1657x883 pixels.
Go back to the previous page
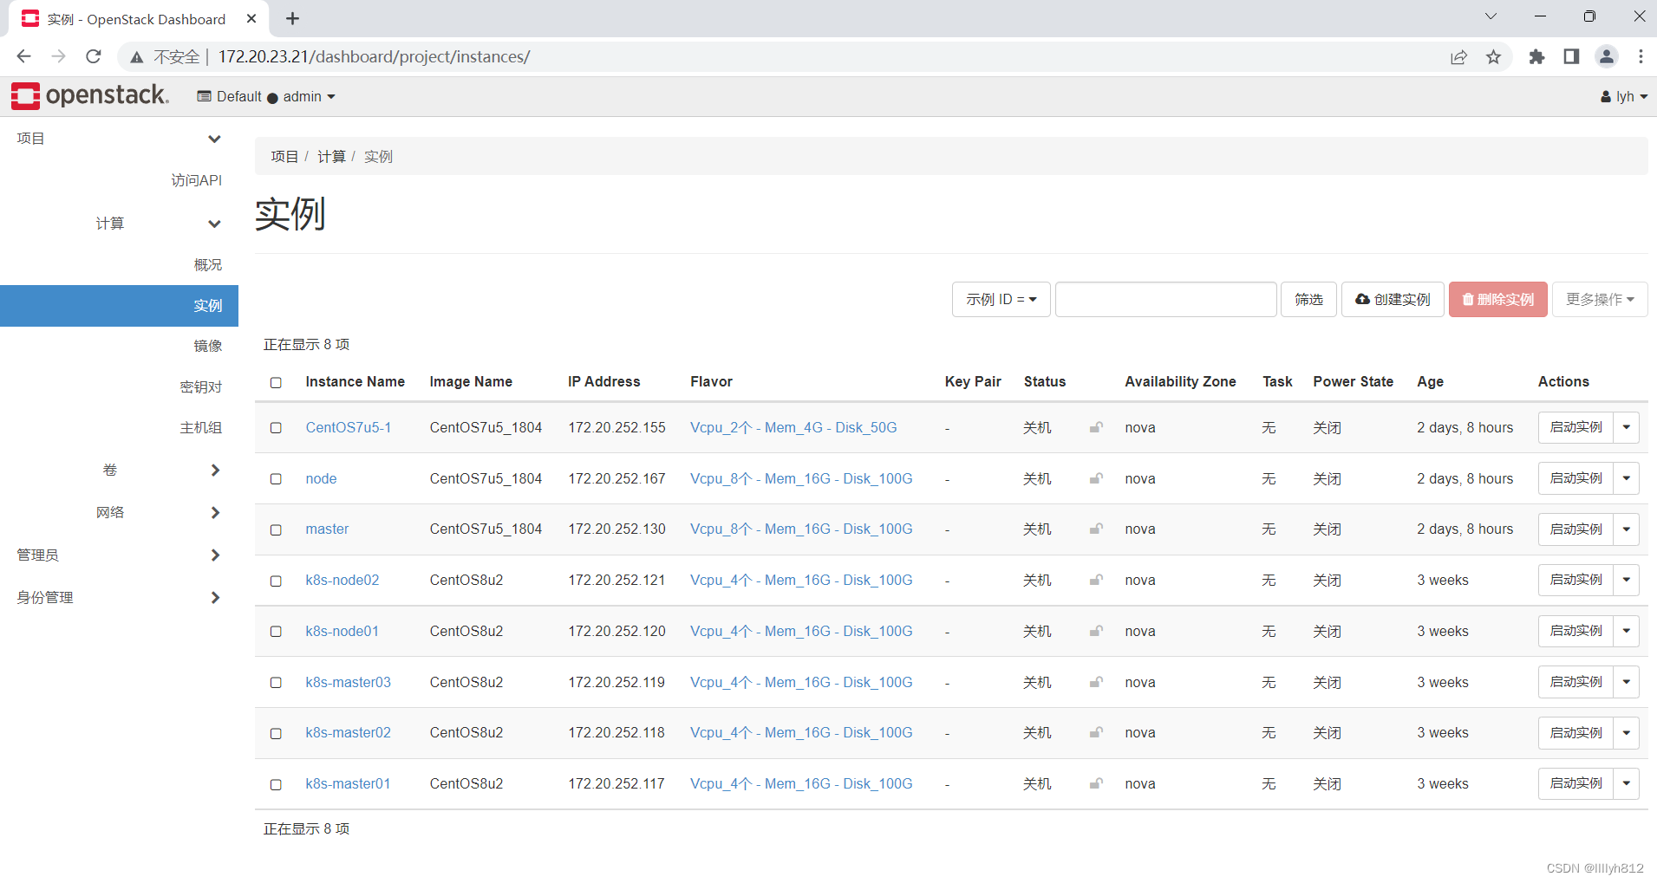(x=24, y=56)
